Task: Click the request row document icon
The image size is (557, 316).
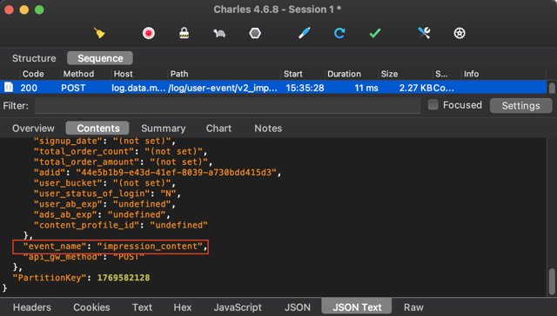Action: point(9,87)
